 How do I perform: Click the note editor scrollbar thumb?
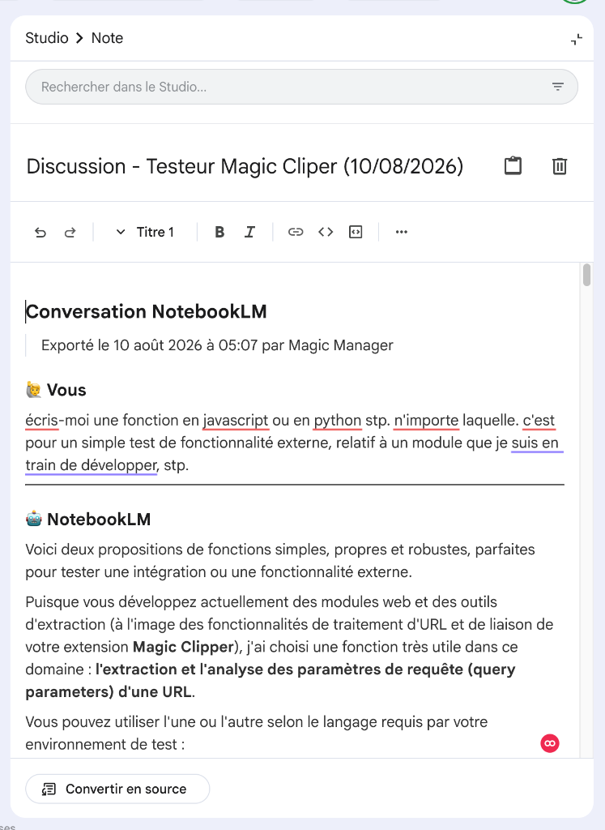point(586,276)
